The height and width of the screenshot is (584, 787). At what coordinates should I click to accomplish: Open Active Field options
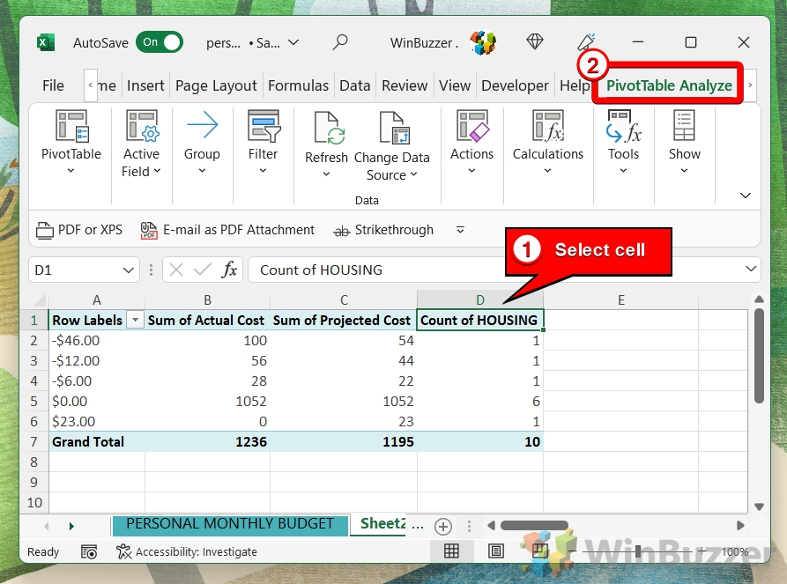pyautogui.click(x=142, y=143)
